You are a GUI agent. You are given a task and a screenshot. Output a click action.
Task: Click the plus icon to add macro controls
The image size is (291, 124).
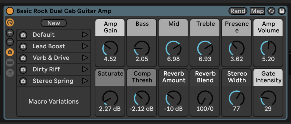[x=10, y=33]
